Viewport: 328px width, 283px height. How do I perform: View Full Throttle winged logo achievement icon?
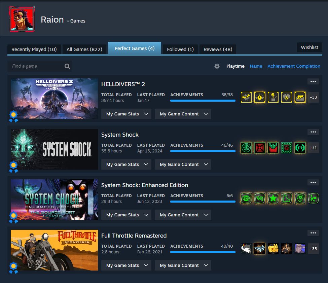260,249
